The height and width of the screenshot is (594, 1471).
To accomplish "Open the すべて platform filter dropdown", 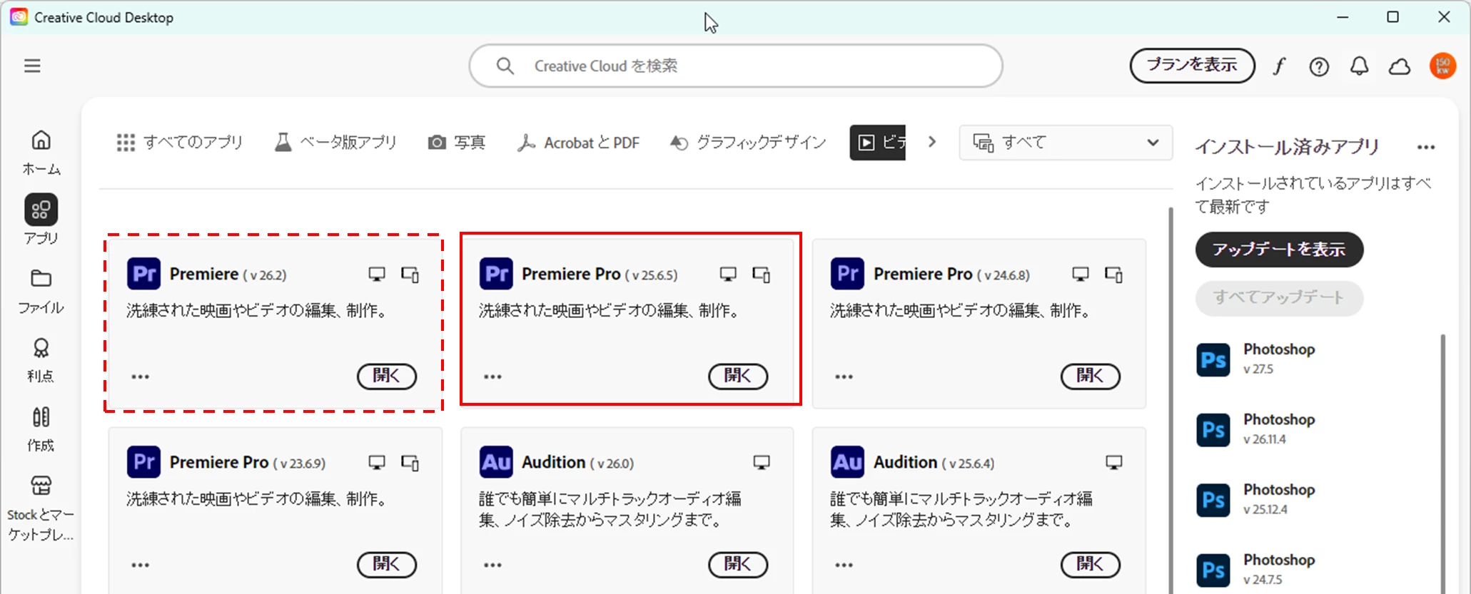I will click(1066, 143).
